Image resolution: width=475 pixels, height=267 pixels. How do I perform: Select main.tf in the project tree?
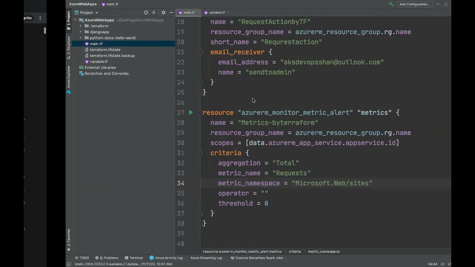tap(96, 44)
